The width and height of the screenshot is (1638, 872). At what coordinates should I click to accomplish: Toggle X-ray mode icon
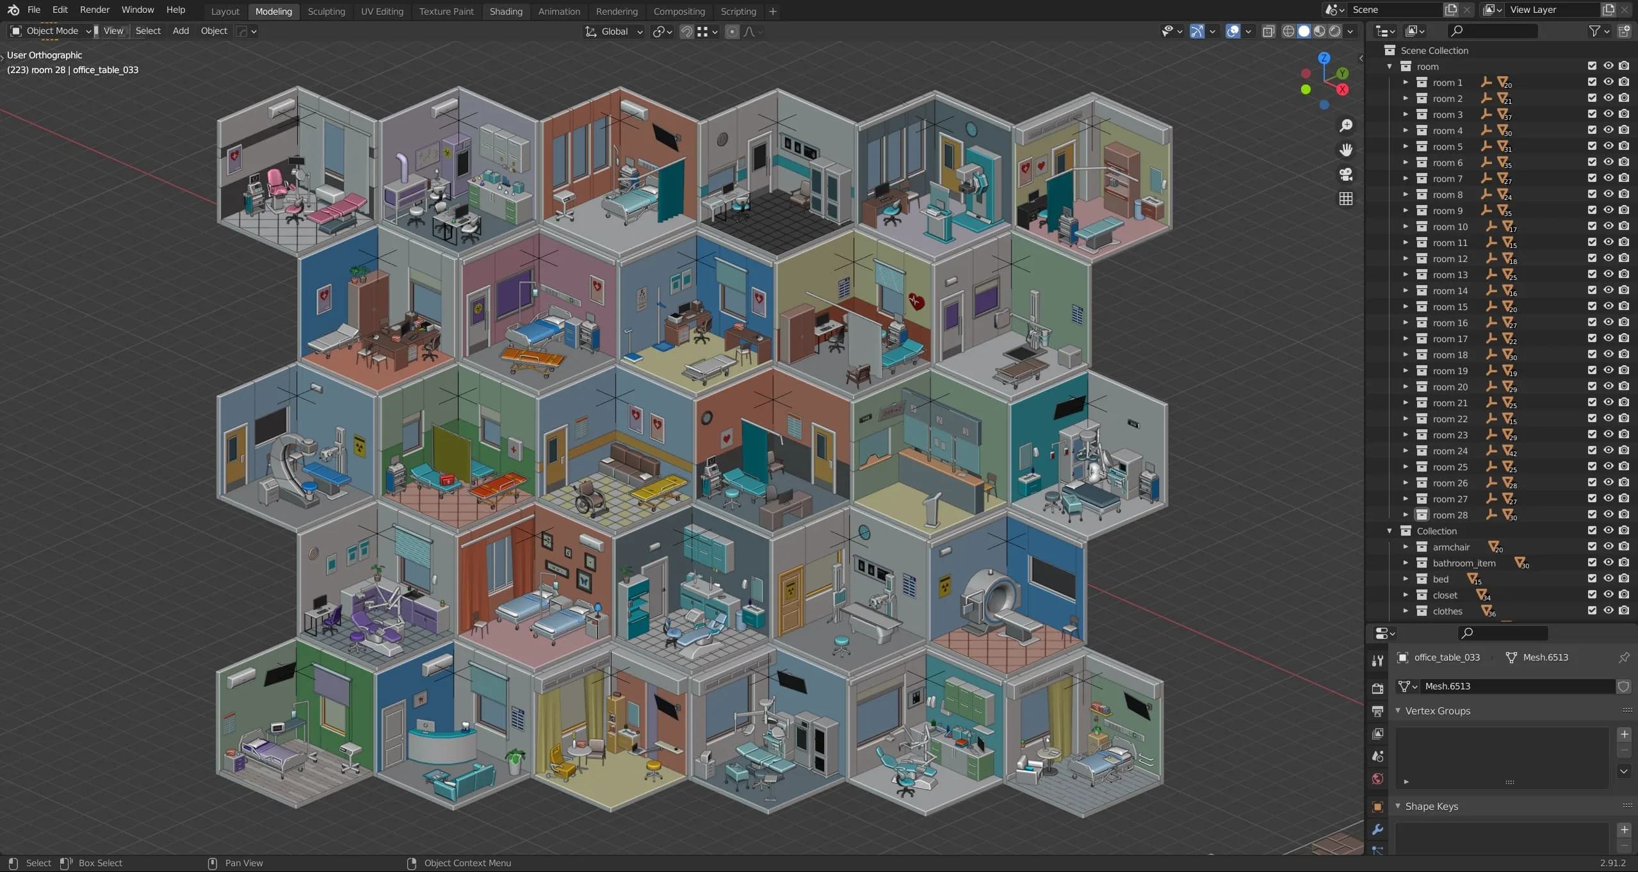click(1269, 31)
